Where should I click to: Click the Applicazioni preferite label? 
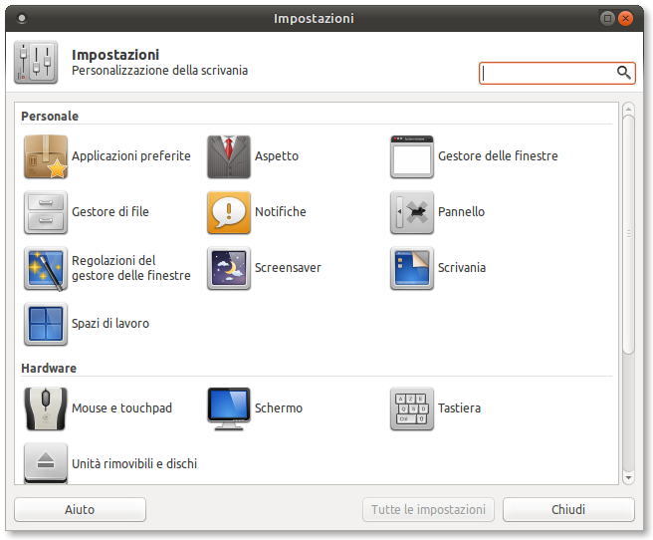(x=131, y=156)
